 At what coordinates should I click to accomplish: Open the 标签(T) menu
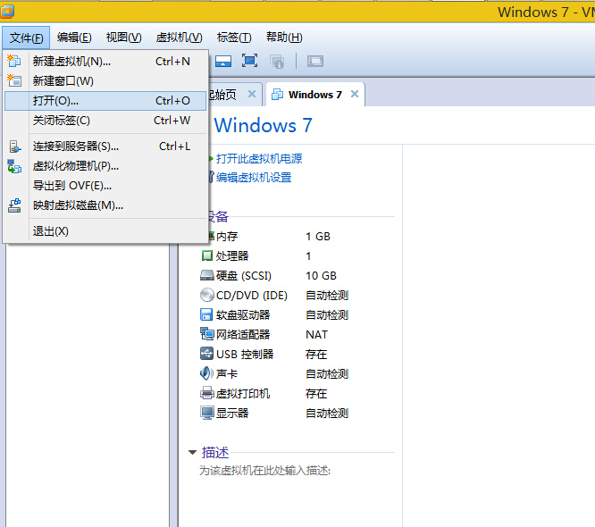tap(234, 38)
